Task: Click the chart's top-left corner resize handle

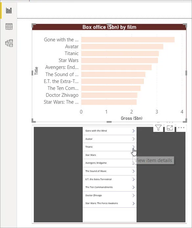Action: [33, 25]
